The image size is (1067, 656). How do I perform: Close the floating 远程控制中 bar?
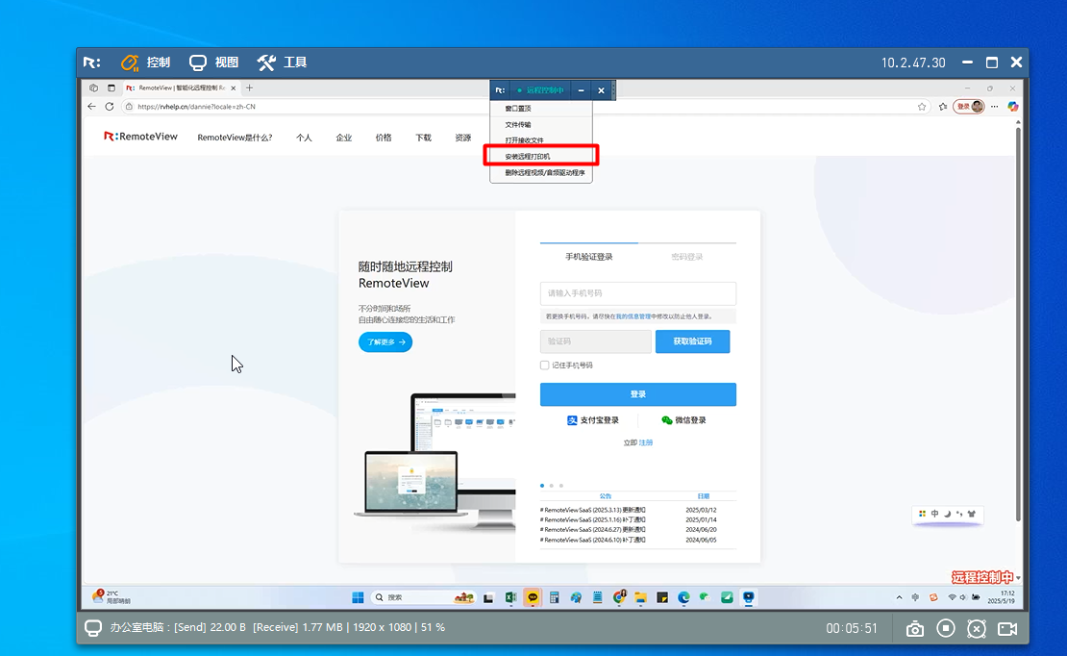click(x=601, y=89)
